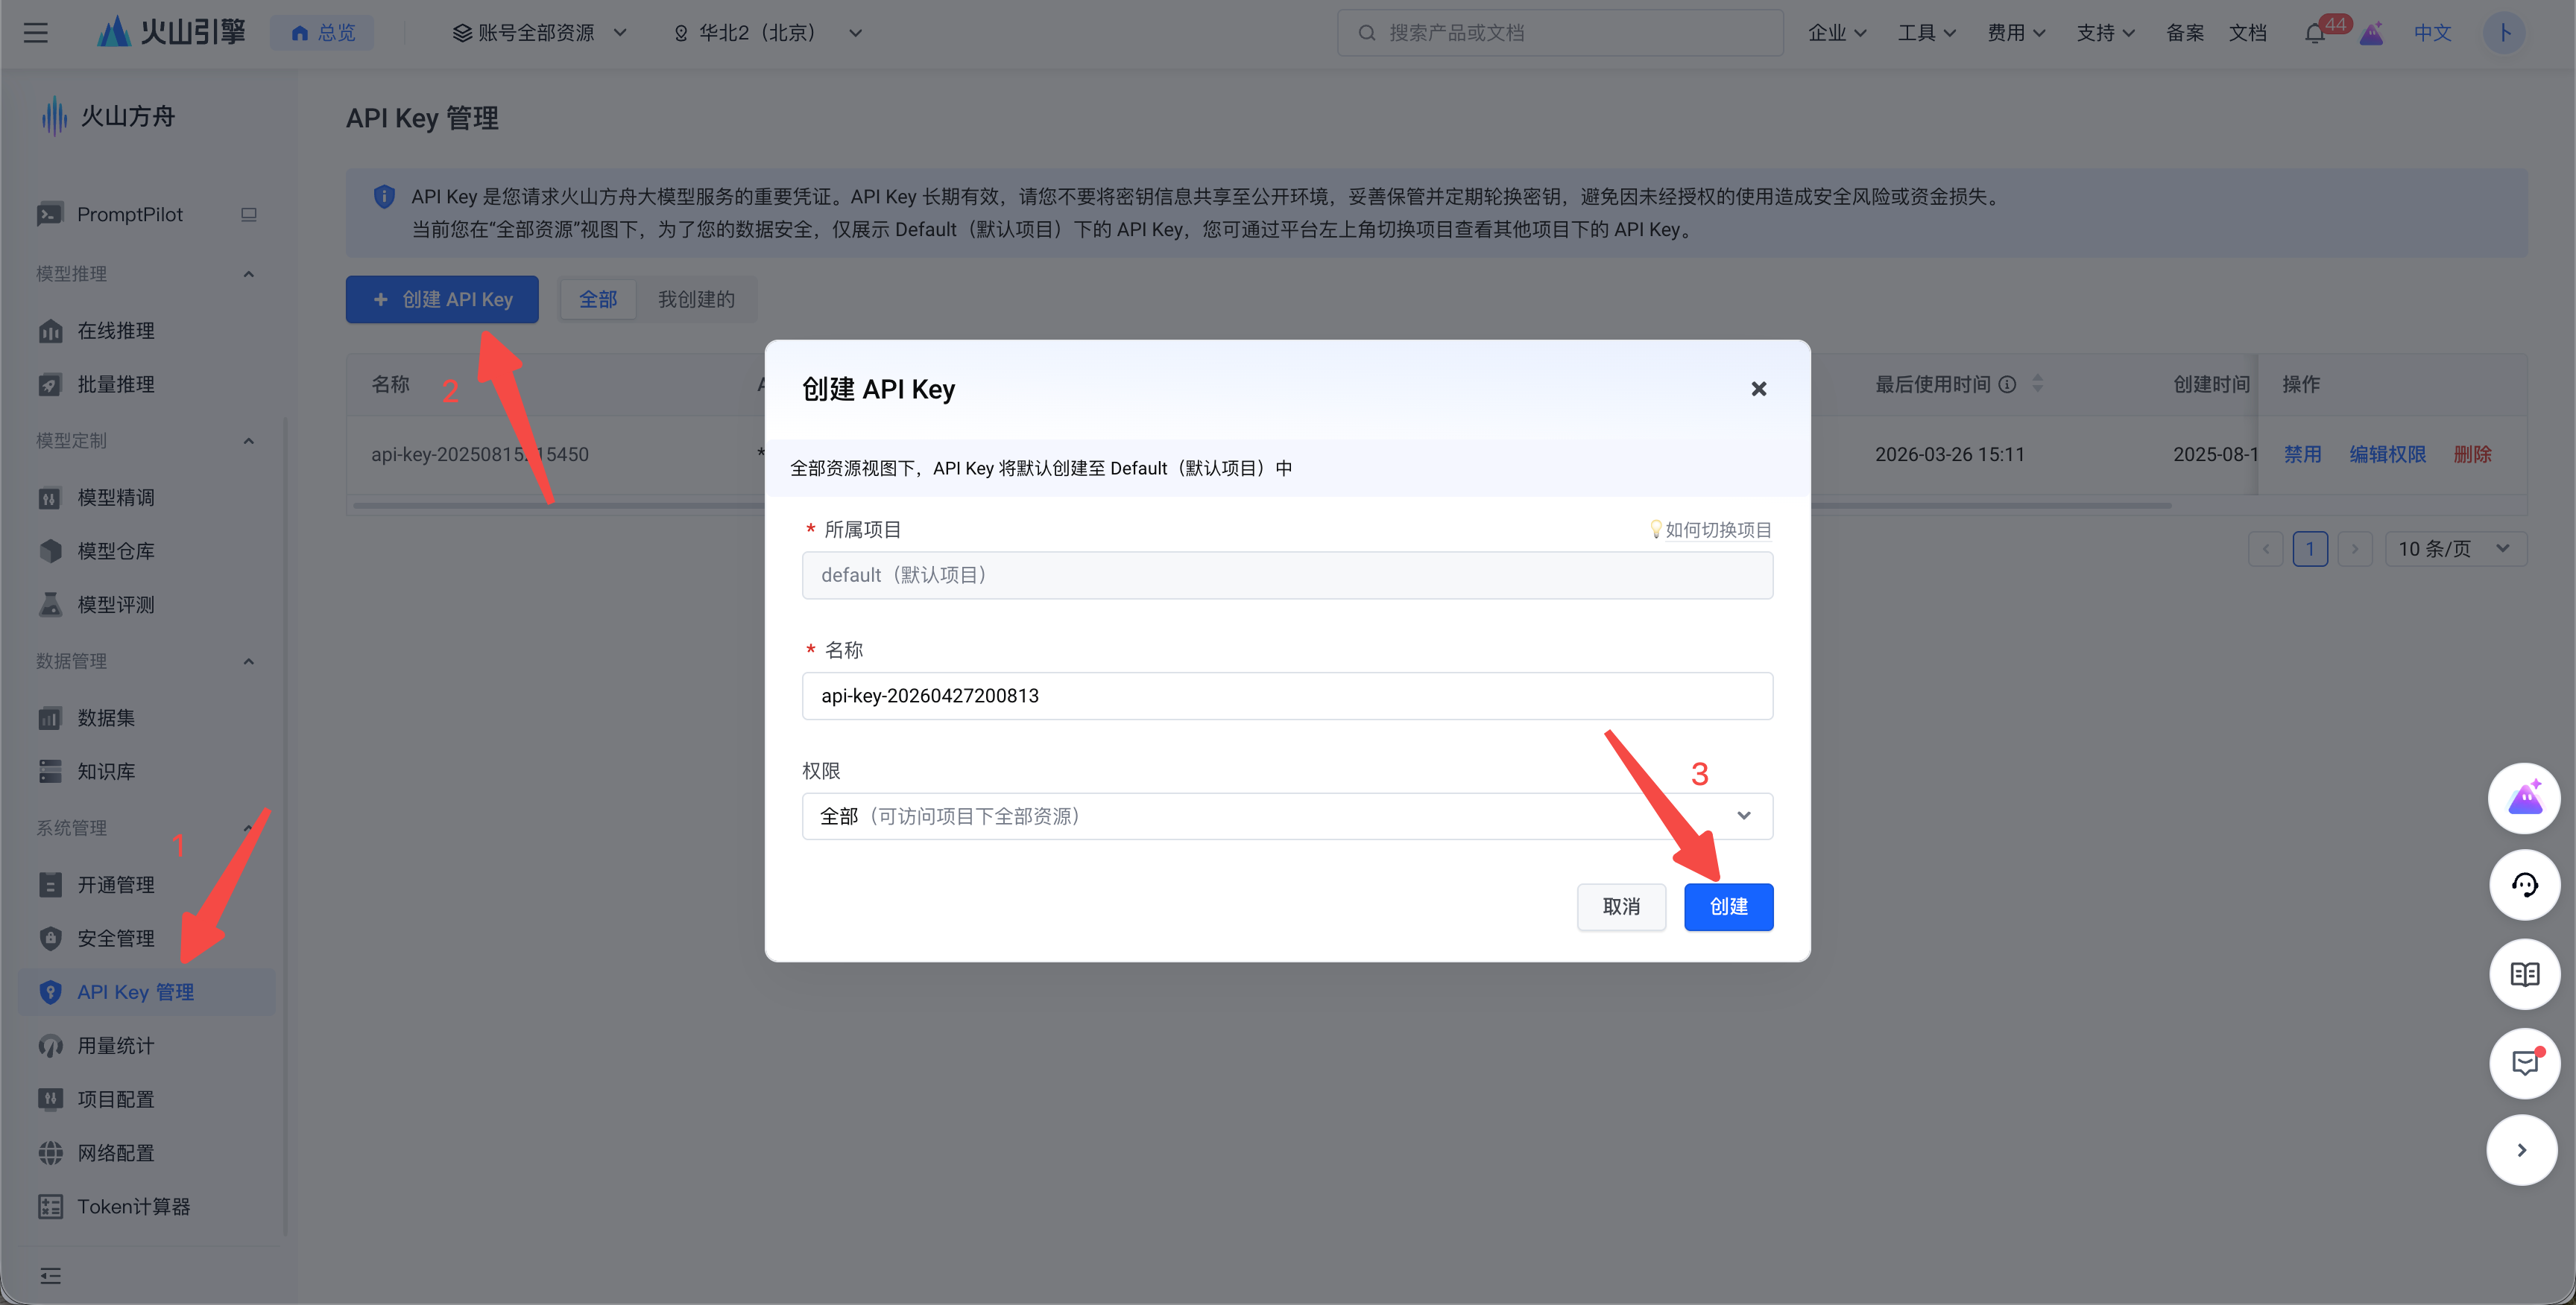The height and width of the screenshot is (1305, 2576).
Task: Click page number 1 in pagination
Action: (x=2310, y=548)
